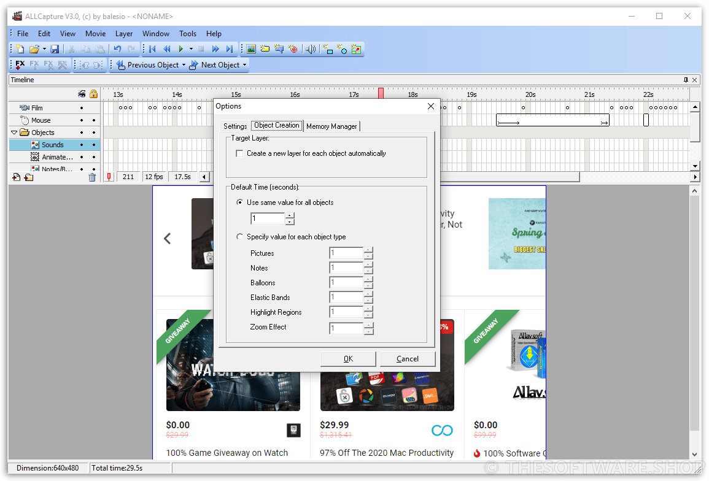Screen dimensions: 709x481
Task: Click the FX add effect icon
Action: click(20, 64)
